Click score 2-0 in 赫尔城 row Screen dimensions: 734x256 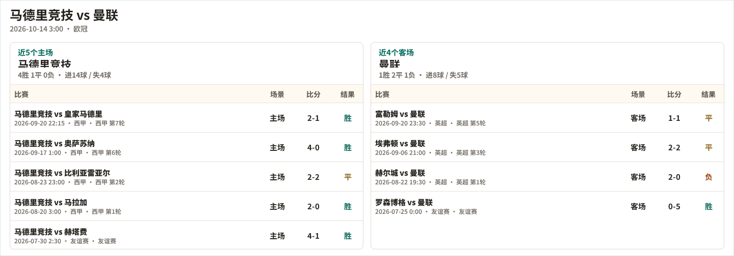point(674,177)
